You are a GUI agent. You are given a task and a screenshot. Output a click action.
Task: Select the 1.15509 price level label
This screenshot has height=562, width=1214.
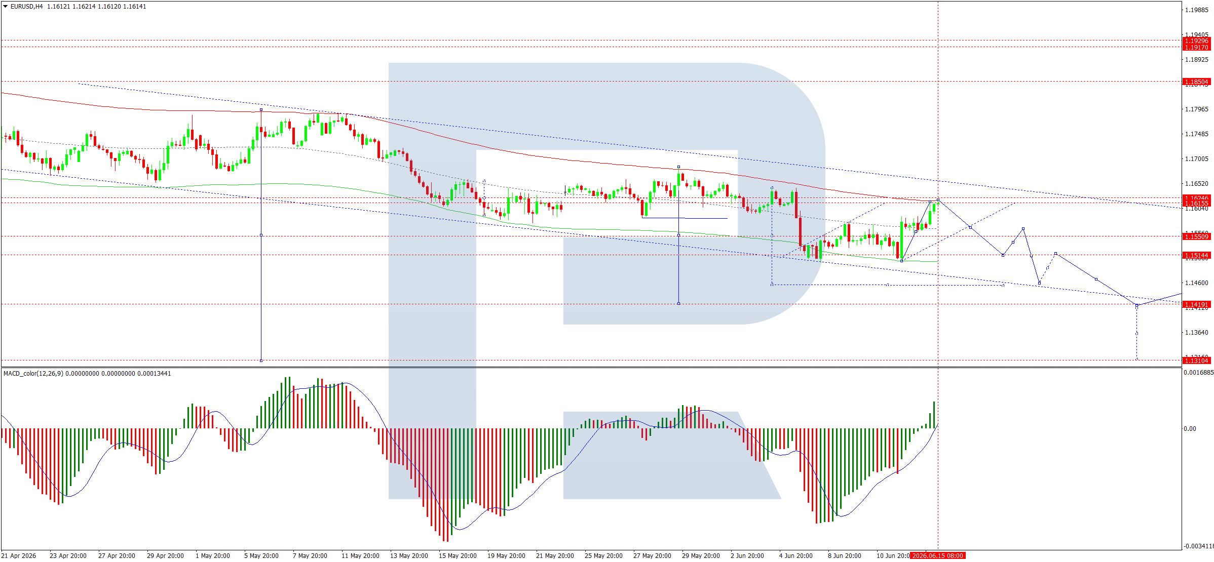pos(1196,236)
